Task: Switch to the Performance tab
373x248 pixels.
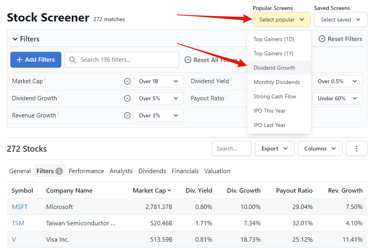Action: 86,171
